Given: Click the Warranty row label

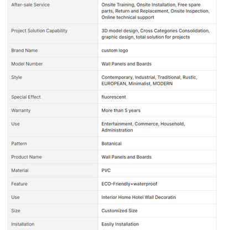Looking at the screenshot, I should point(21,111).
